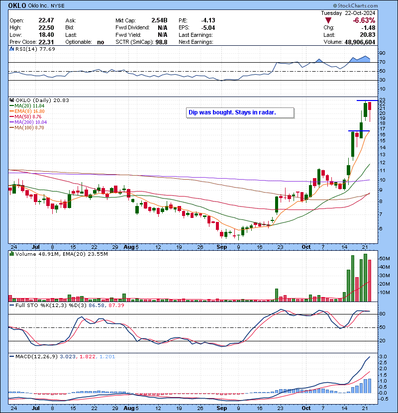Click the 'RSI(14) 77.69' indicator label
The image size is (398, 413).
click(x=35, y=49)
